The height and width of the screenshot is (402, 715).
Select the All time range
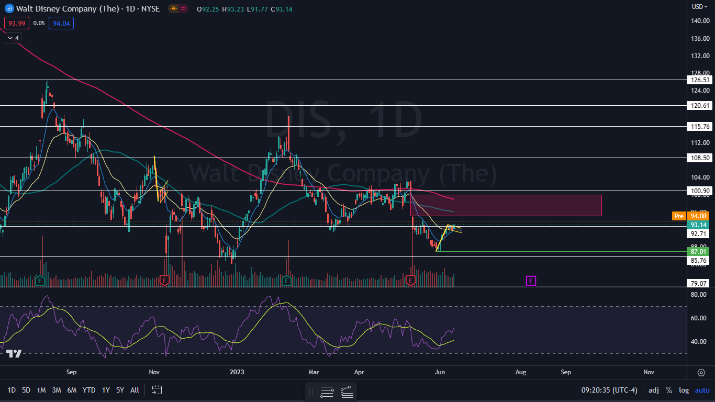(x=135, y=390)
